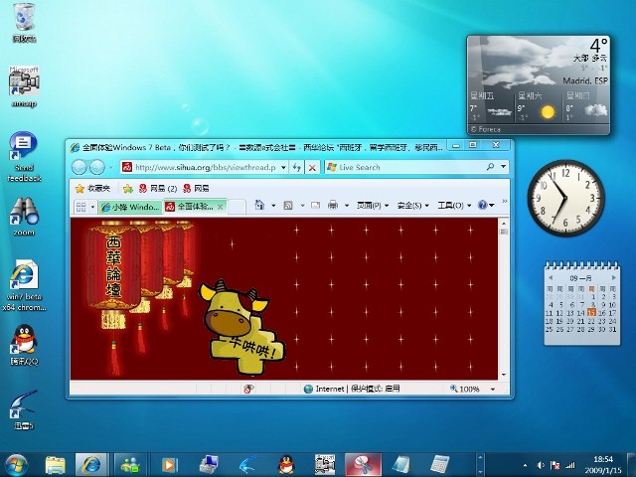Open Windows Explorer from the taskbar
Screen dimensions: 636x477
coord(56,465)
